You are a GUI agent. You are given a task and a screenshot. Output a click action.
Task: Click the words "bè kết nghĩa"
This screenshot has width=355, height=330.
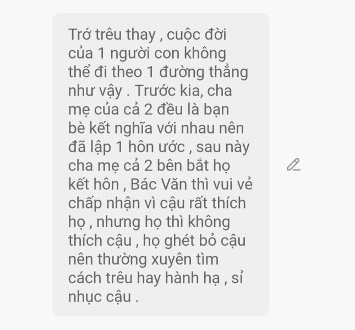(110, 129)
